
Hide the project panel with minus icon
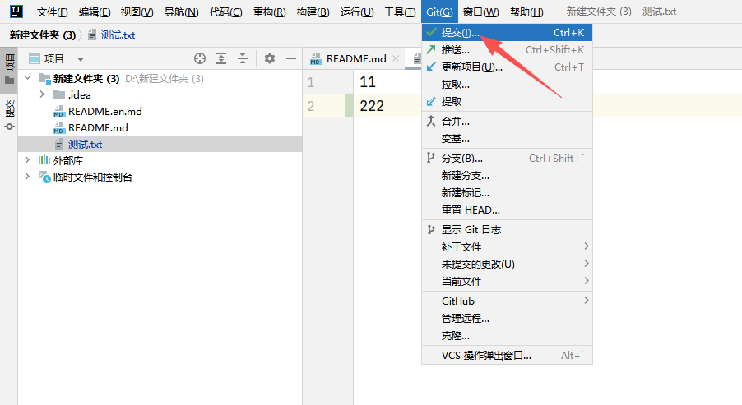(291, 58)
